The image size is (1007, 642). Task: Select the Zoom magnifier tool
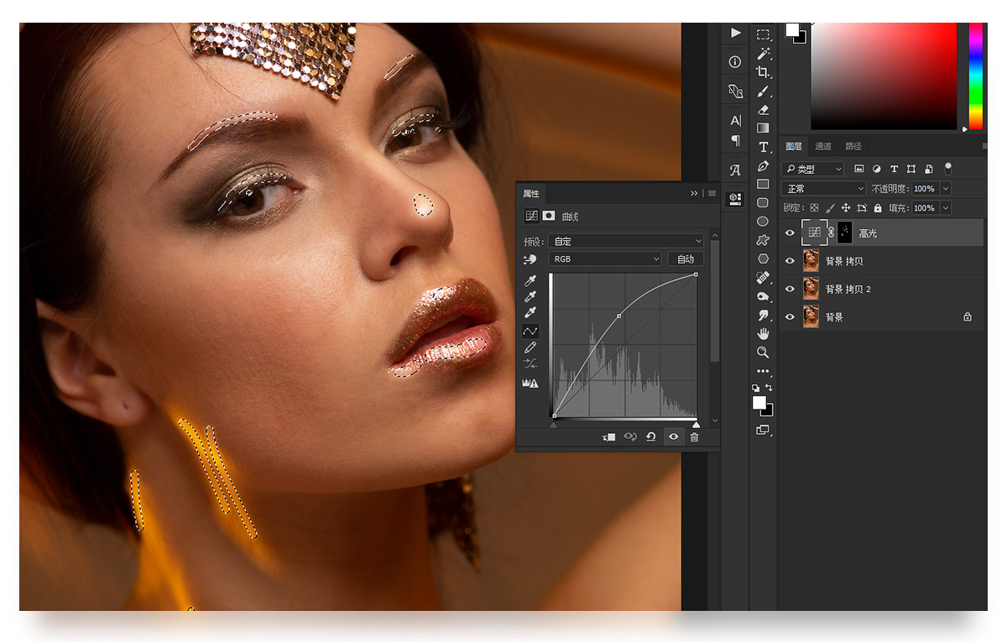coord(763,352)
